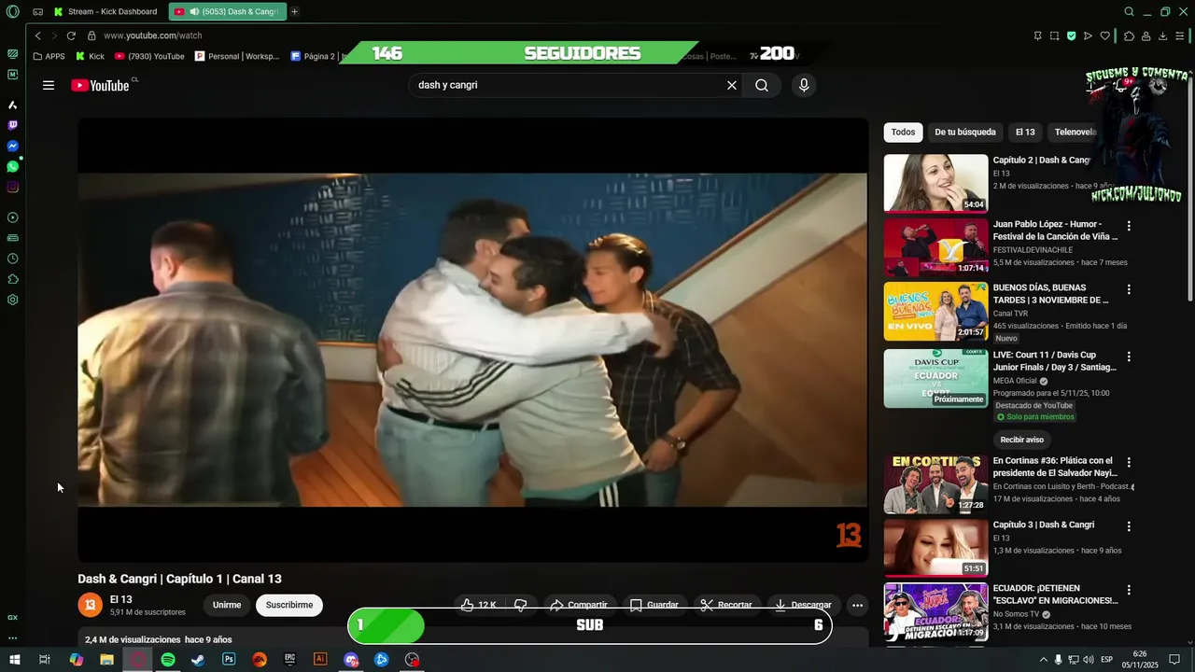
Task: Open Photoshop from the taskbar
Action: 229,659
